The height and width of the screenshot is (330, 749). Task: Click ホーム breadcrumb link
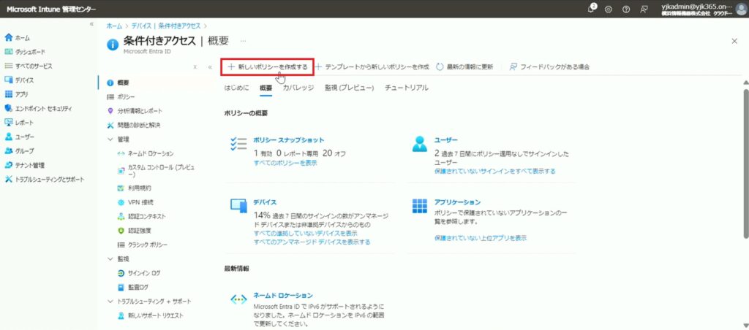tap(114, 26)
